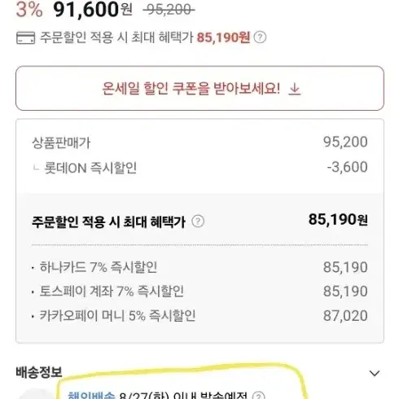Click download arrow icon in coupon banner
The image size is (399, 399).
295,90
